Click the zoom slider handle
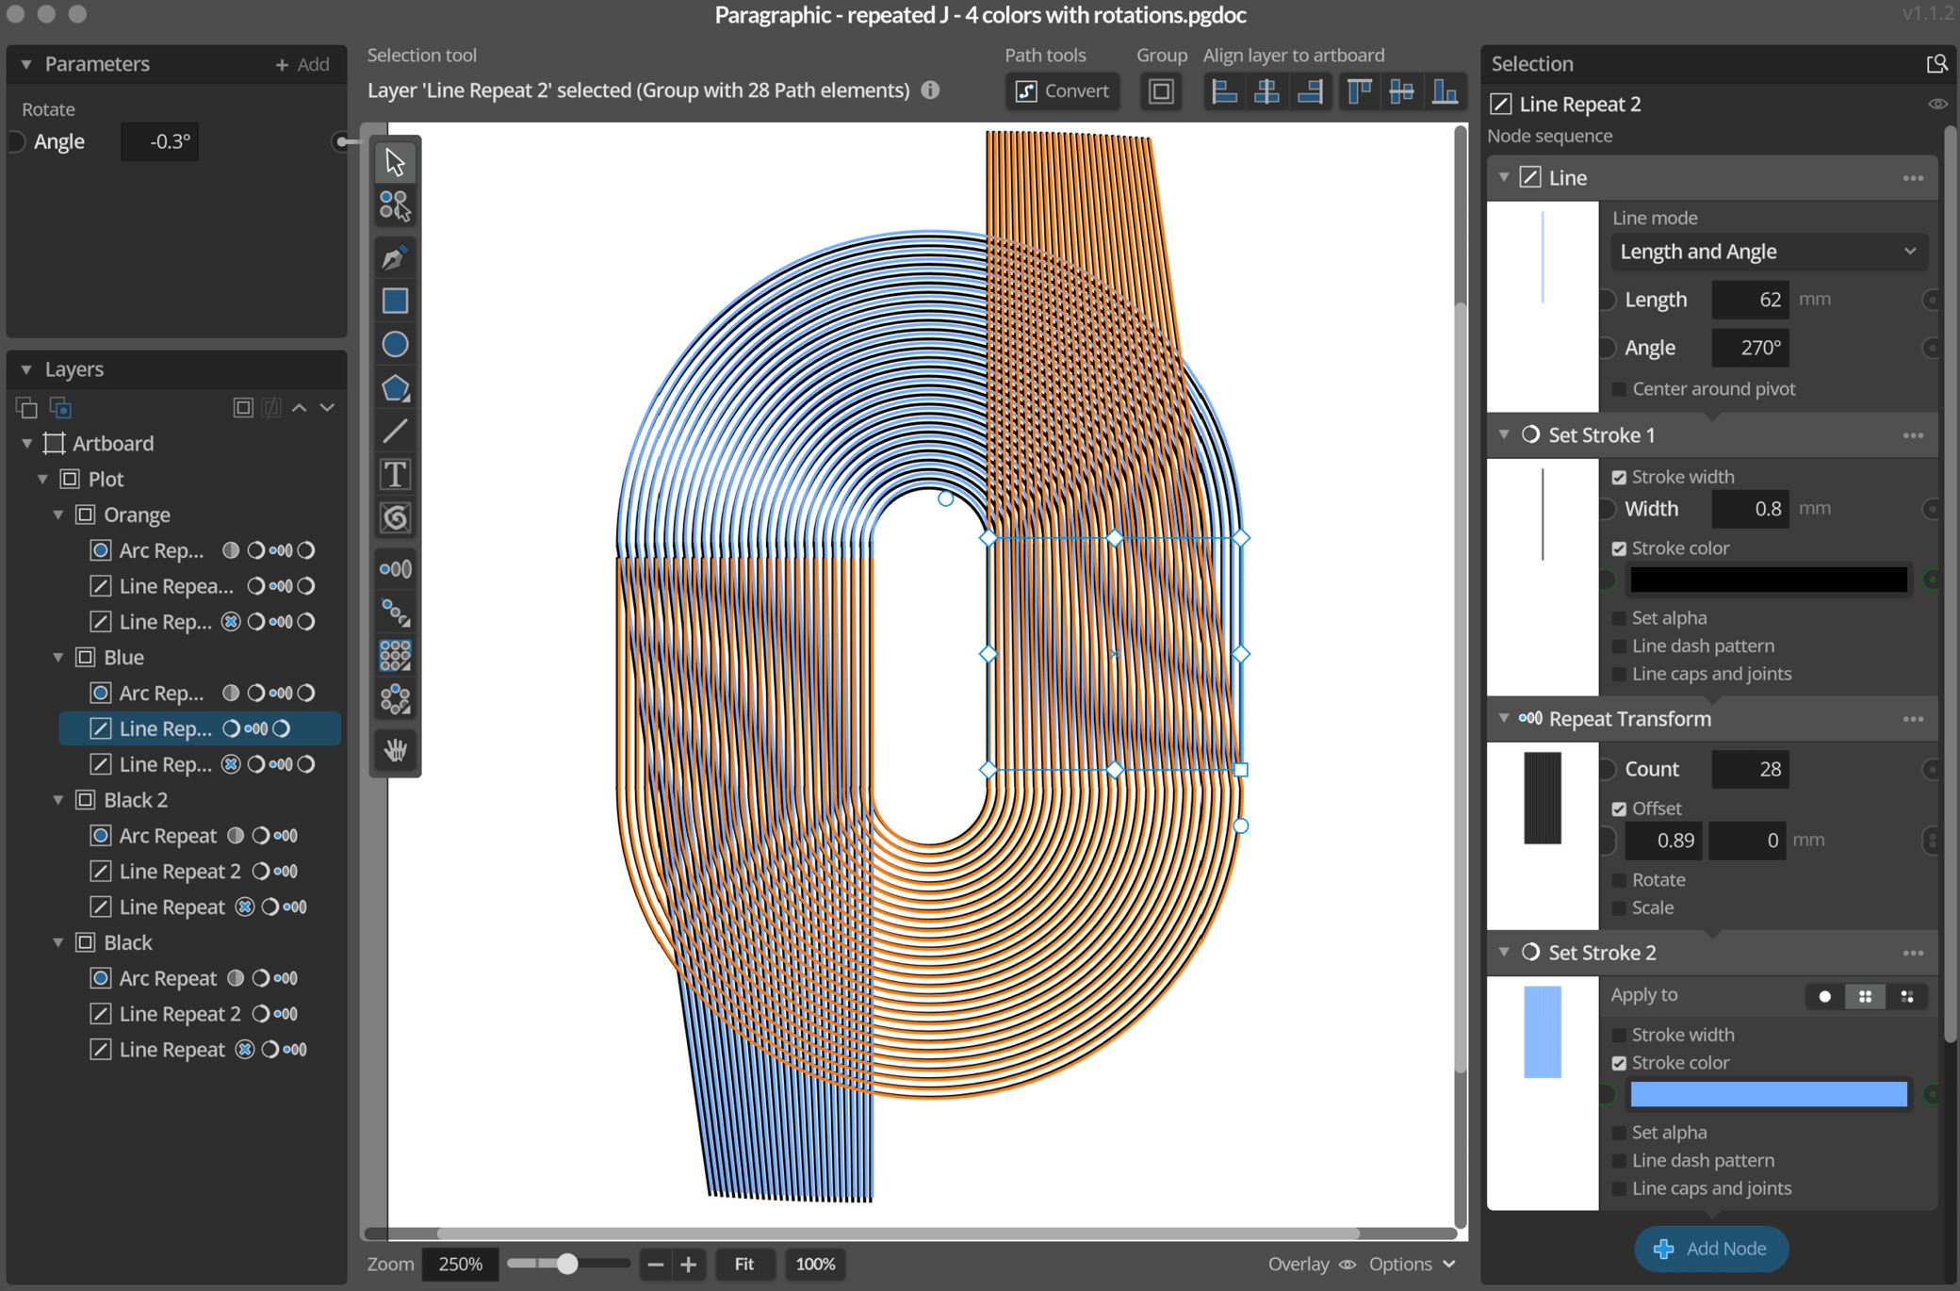The width and height of the screenshot is (1960, 1291). pos(566,1265)
